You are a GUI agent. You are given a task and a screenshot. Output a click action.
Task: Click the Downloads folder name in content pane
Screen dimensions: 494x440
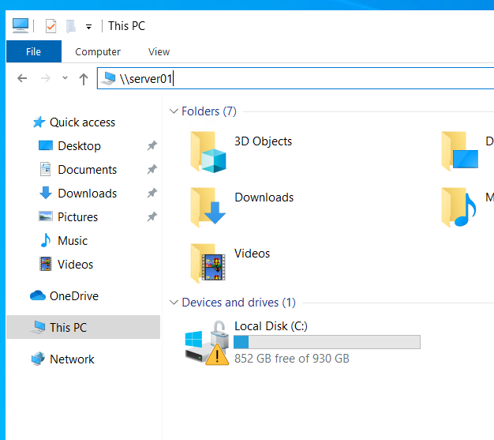264,197
